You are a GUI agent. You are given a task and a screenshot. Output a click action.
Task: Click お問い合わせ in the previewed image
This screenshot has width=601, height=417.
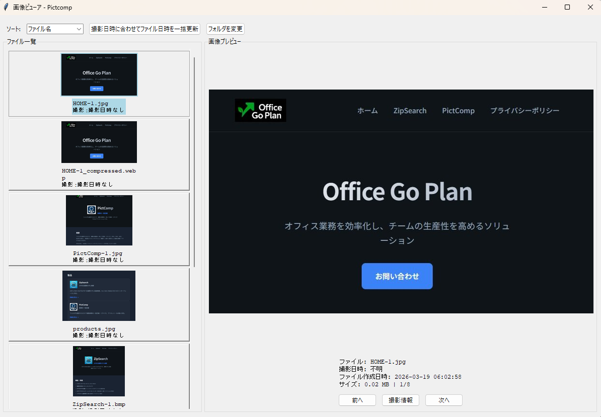point(397,276)
